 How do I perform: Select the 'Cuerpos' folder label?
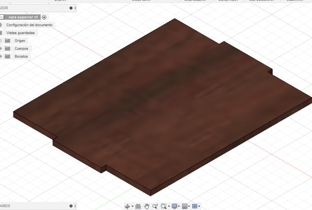(x=21, y=49)
